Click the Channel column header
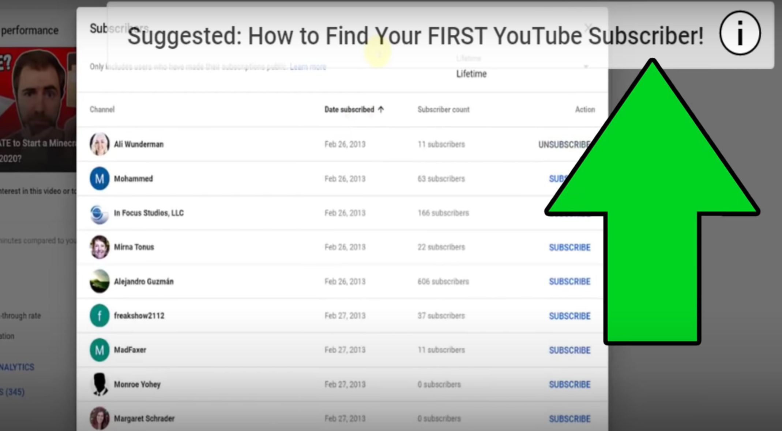Image resolution: width=782 pixels, height=431 pixels. pyautogui.click(x=102, y=110)
